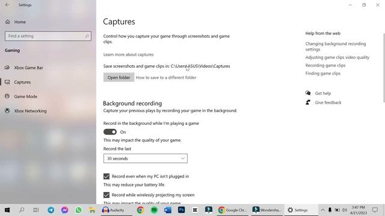Image resolution: width=385 pixels, height=216 pixels.
Task: Restore down the Settings window
Action: pos(364,5)
